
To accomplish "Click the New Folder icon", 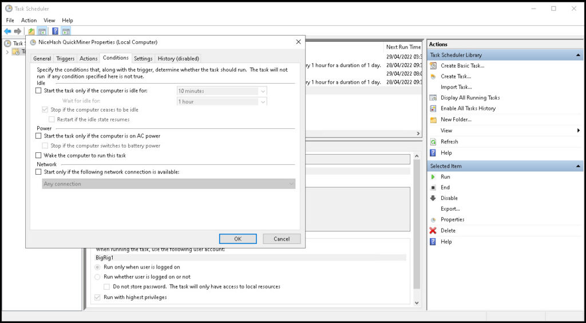I will (x=433, y=120).
